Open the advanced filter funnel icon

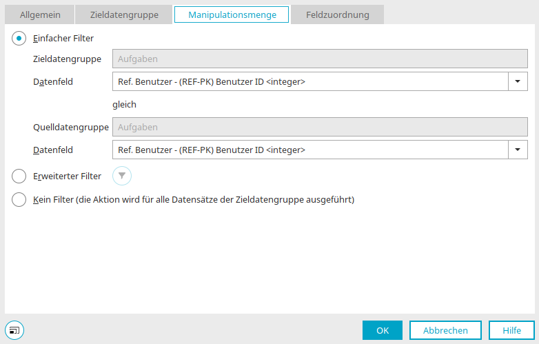click(122, 176)
